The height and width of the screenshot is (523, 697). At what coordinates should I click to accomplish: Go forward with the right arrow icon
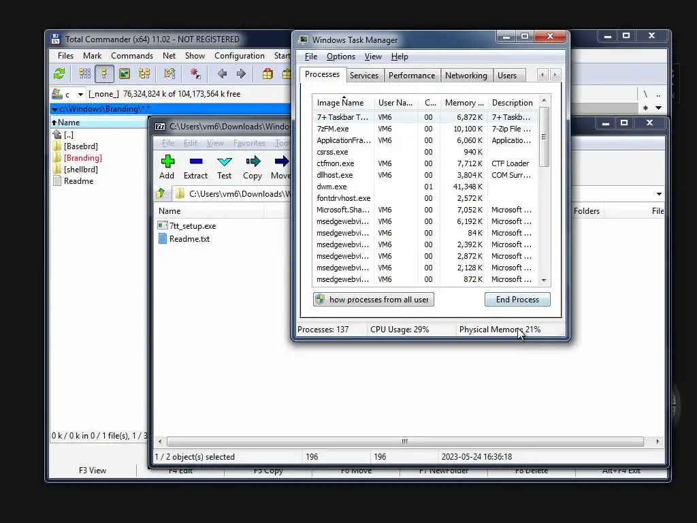pos(242,74)
